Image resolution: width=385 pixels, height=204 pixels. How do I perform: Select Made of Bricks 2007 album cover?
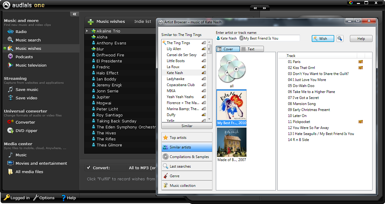232,145
